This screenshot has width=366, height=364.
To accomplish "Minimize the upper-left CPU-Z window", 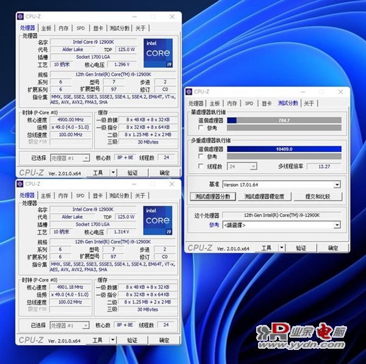I will coord(134,16).
